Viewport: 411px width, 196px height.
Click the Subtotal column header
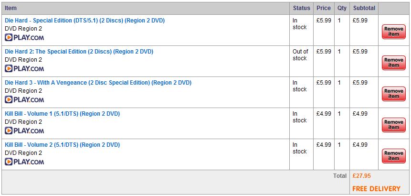(x=364, y=8)
